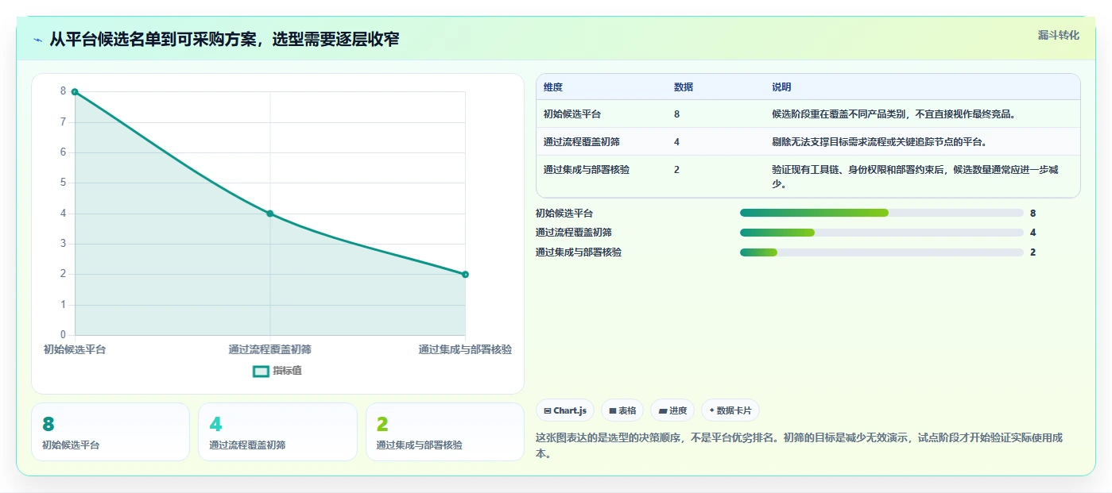The height and width of the screenshot is (493, 1112).
Task: Click the 进度 tag pill
Action: [672, 410]
